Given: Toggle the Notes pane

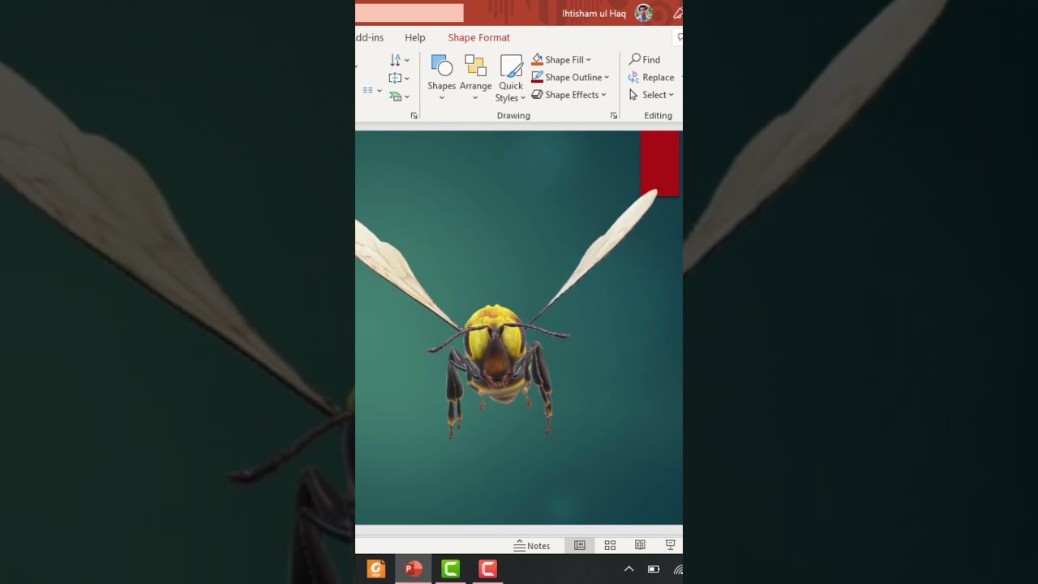Looking at the screenshot, I should click(x=532, y=546).
